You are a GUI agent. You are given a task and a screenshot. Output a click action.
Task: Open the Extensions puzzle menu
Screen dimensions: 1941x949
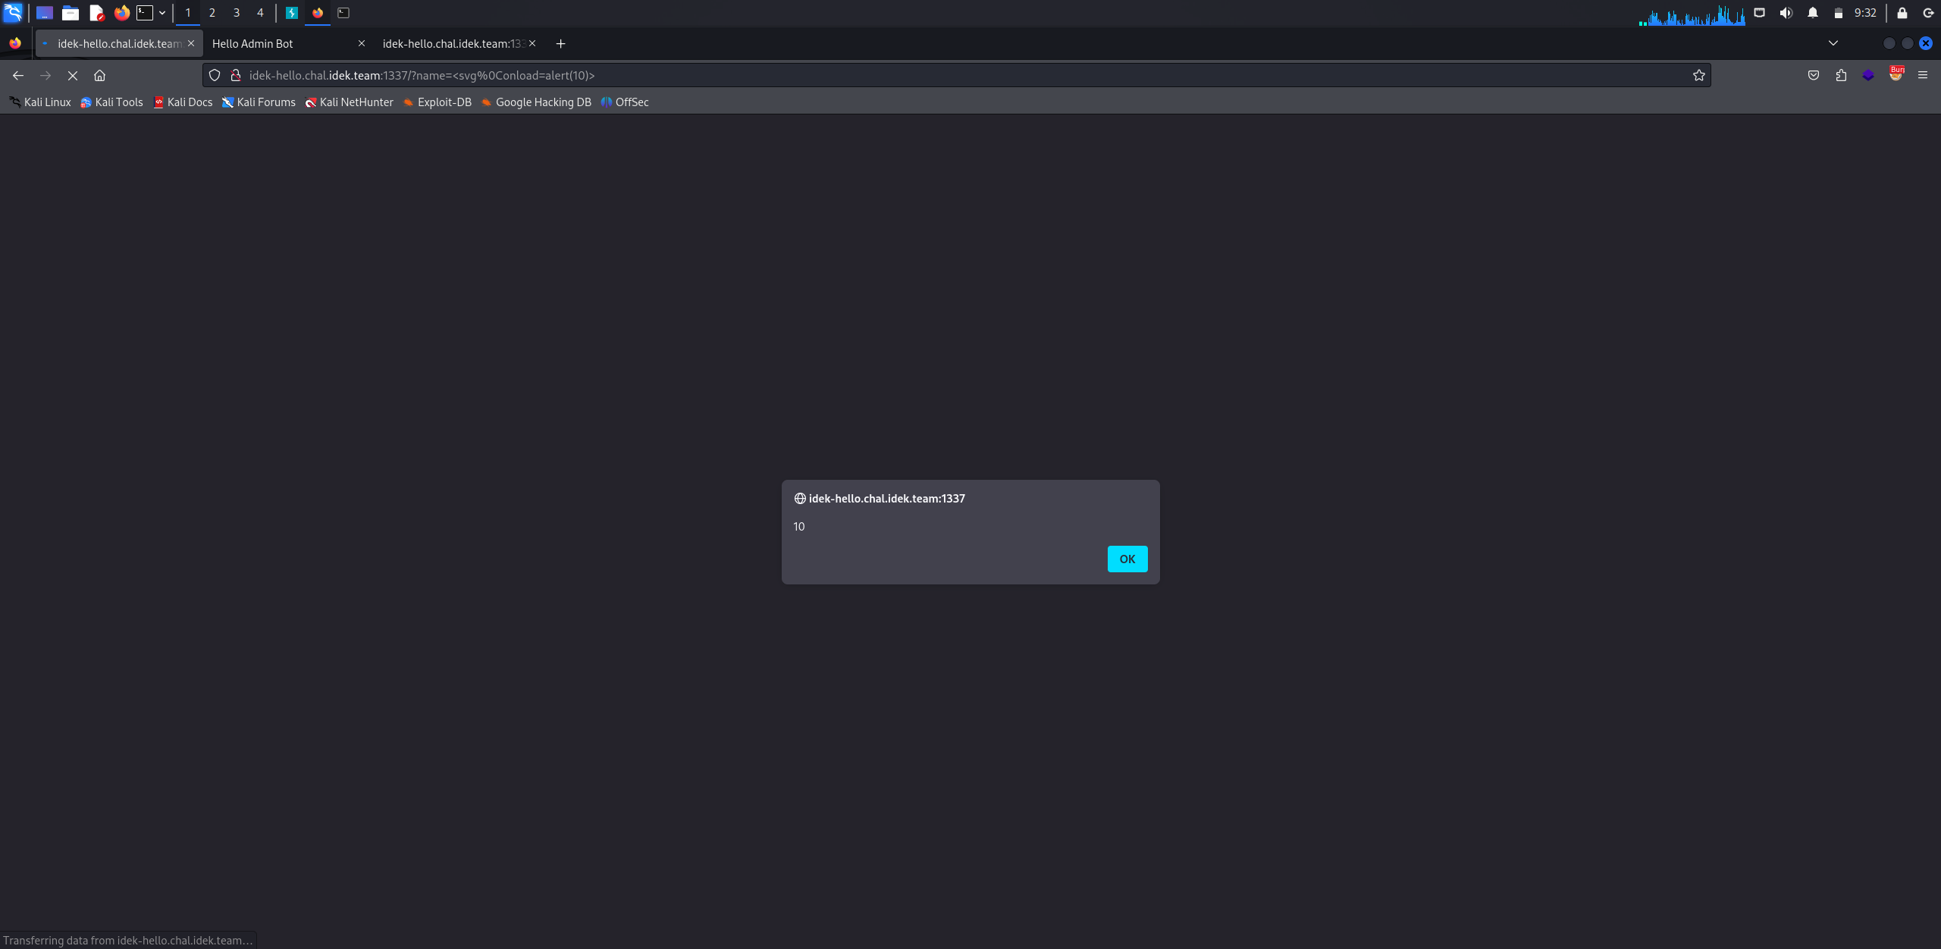tap(1841, 75)
